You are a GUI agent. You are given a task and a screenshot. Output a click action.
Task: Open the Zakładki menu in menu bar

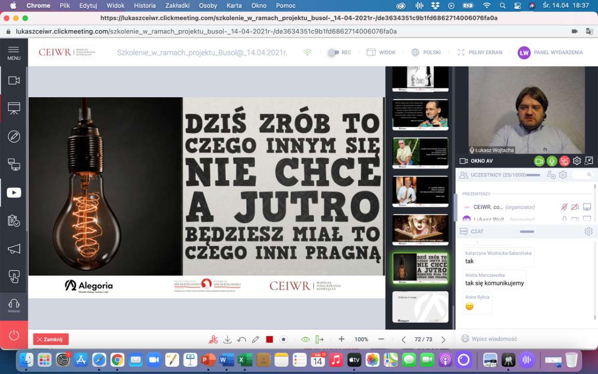(177, 6)
